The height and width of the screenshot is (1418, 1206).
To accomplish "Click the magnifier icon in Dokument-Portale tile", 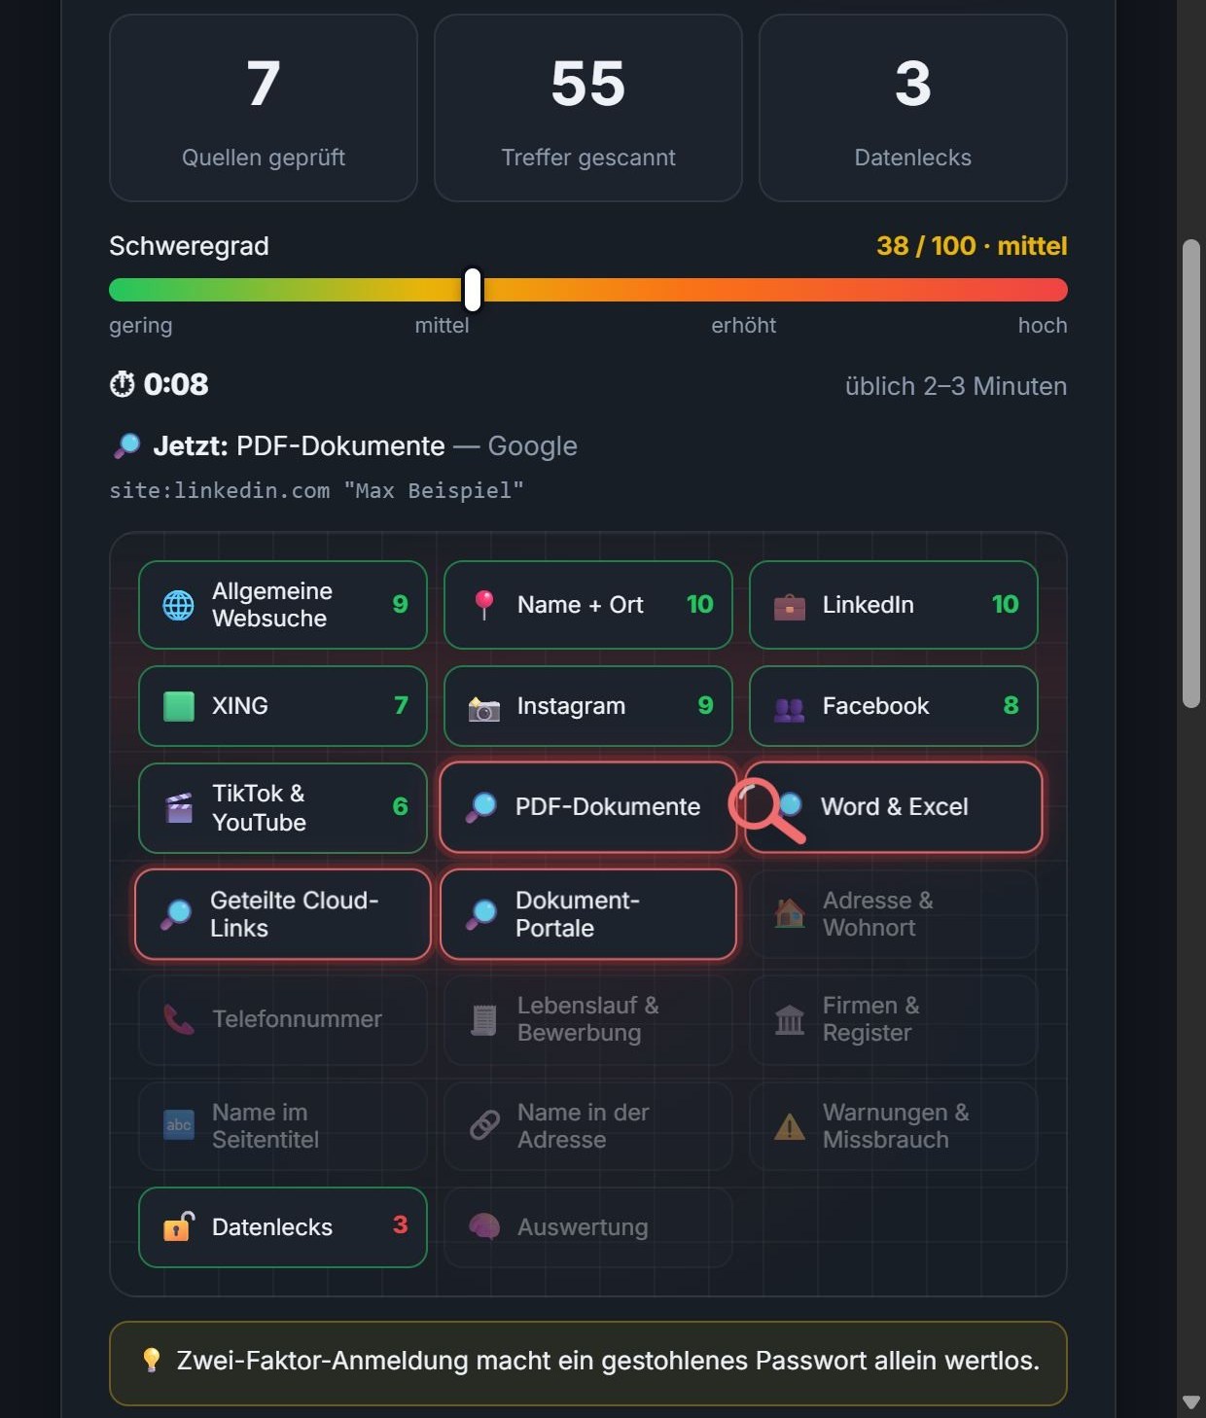I will coord(481,914).
